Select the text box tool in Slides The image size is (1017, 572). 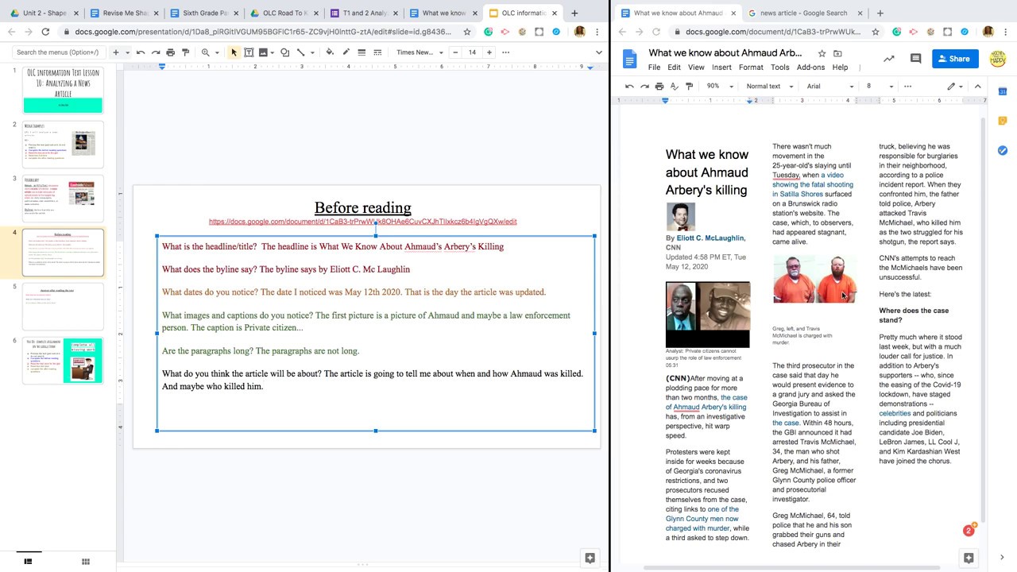click(x=249, y=52)
